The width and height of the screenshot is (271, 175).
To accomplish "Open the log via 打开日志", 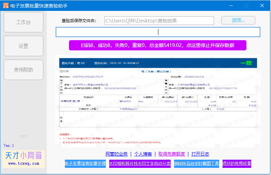I will tap(200, 154).
